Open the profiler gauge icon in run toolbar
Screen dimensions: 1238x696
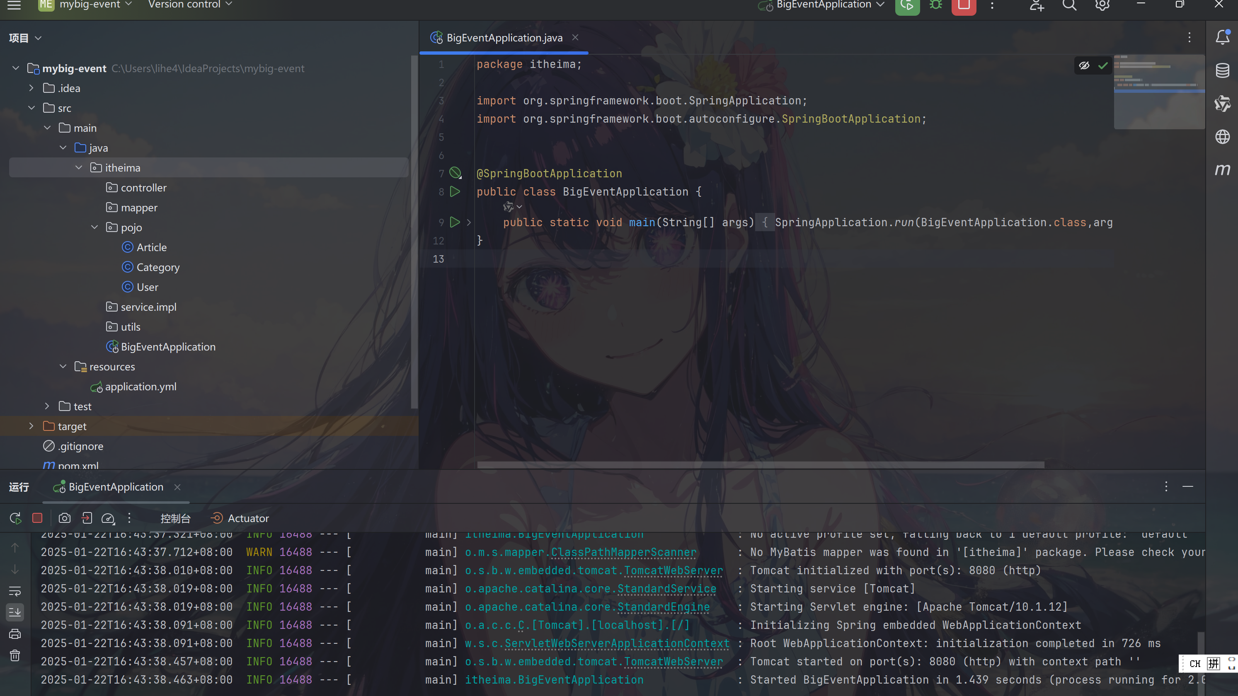point(108,518)
